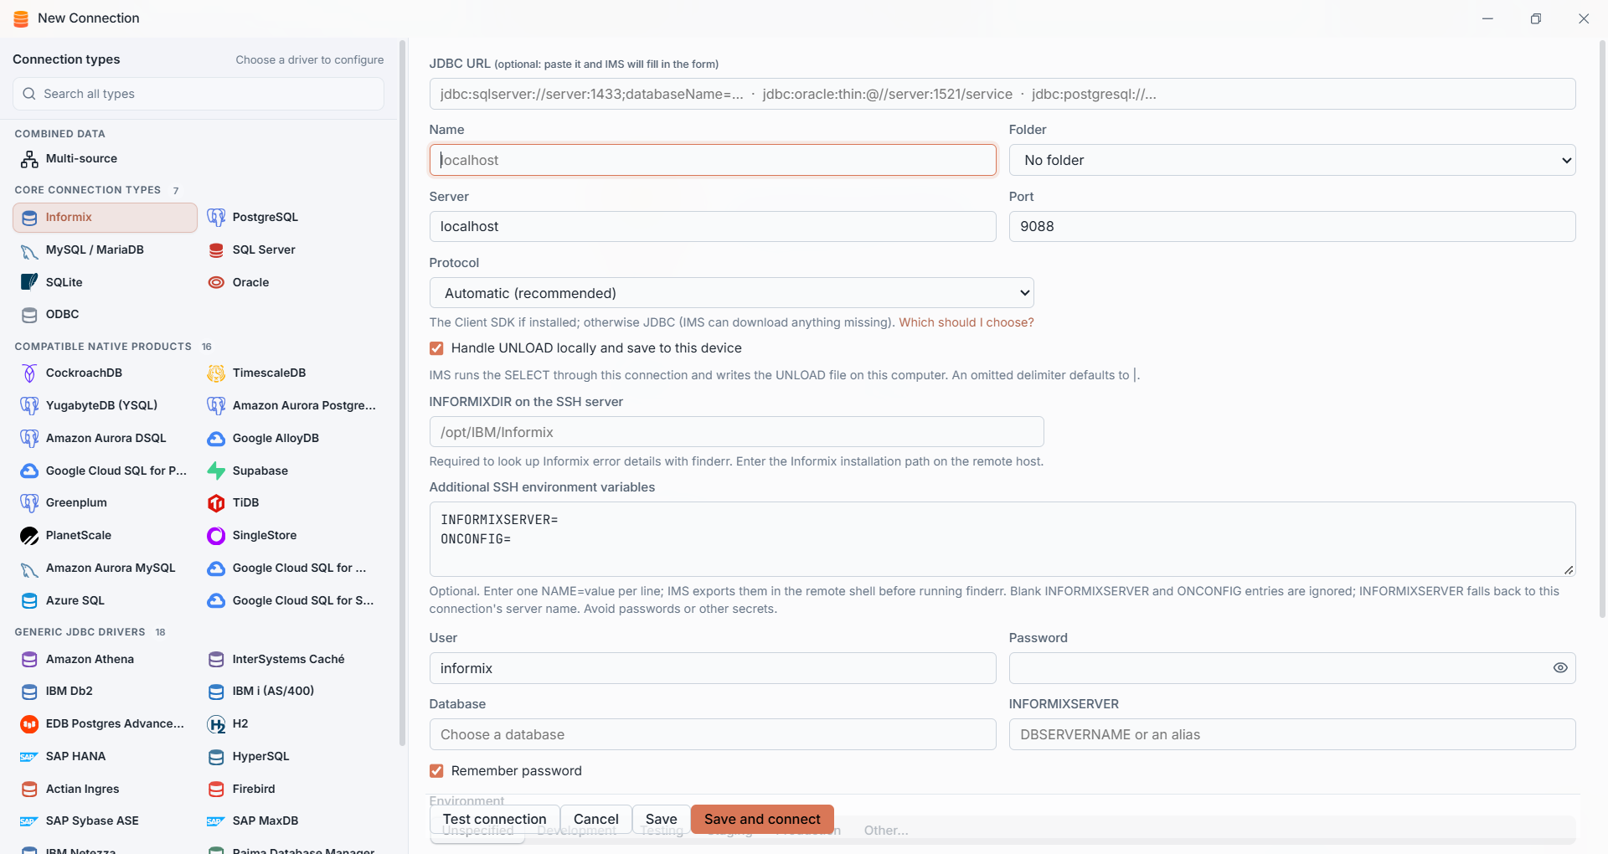The height and width of the screenshot is (854, 1608).
Task: Click Save and connect
Action: click(762, 819)
